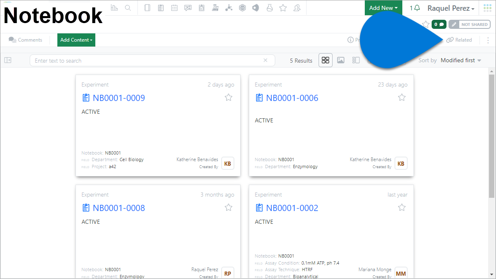This screenshot has width=496, height=279.
Task: Switch to detailed list view
Action: pyautogui.click(x=356, y=60)
